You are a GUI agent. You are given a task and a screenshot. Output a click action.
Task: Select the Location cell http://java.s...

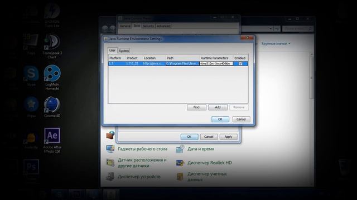click(x=154, y=63)
